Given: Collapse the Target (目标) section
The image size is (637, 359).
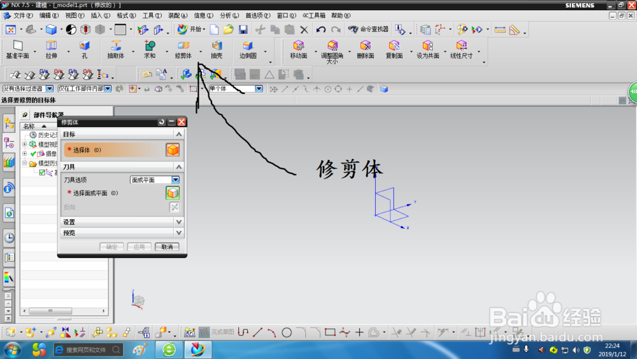Looking at the screenshot, I should (179, 134).
